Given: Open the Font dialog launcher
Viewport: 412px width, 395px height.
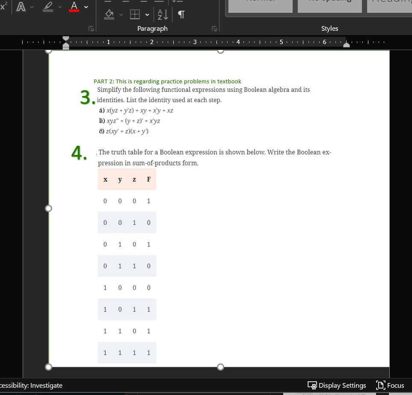Looking at the screenshot, I should (x=91, y=28).
